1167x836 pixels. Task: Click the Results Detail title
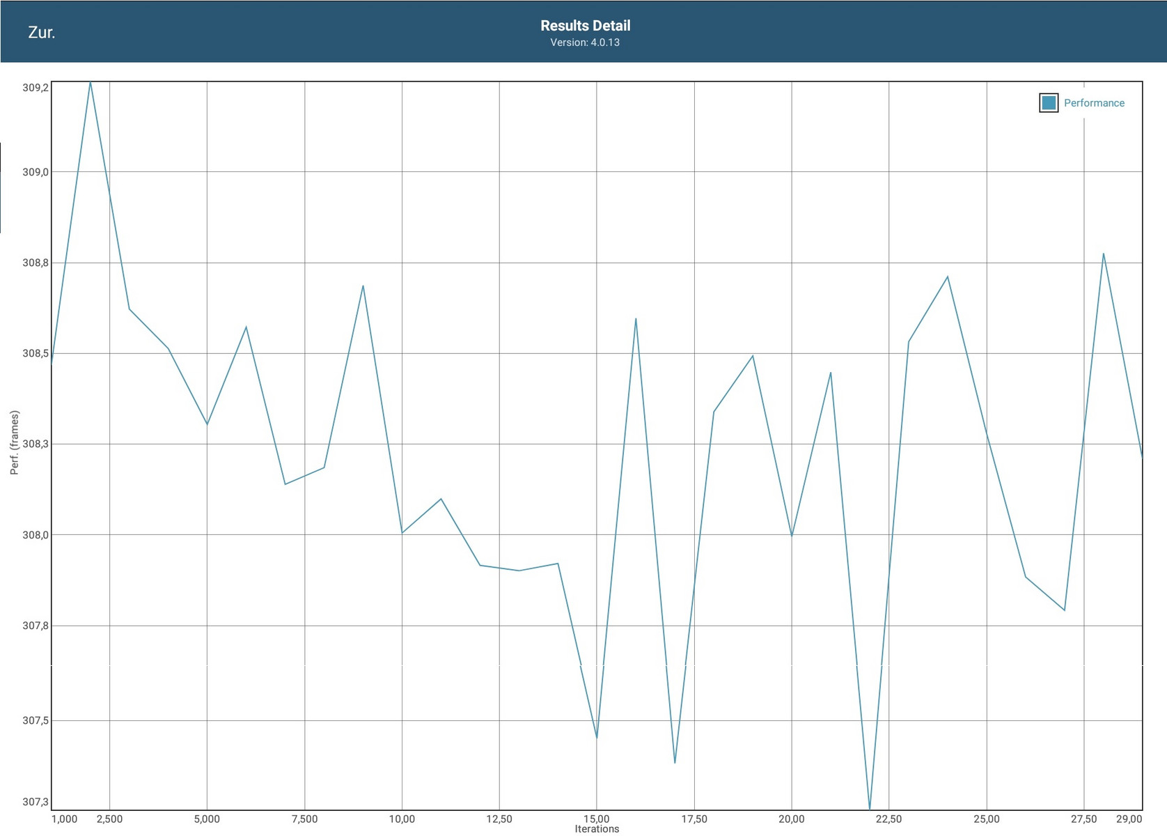tap(585, 26)
